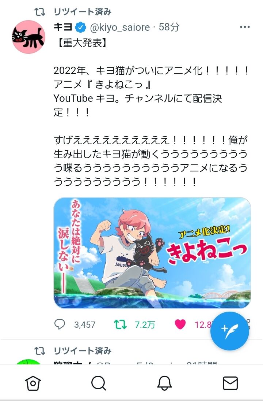Unlike the tweet via pink heart

pyautogui.click(x=180, y=324)
